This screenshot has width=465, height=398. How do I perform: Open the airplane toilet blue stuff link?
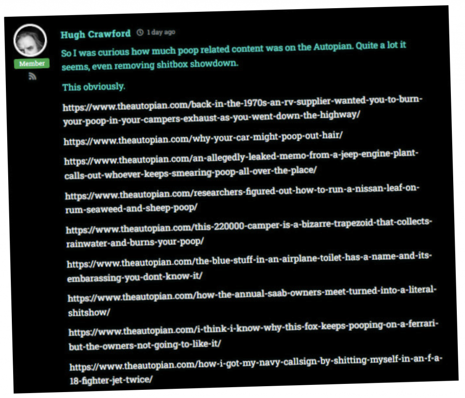[x=249, y=267]
